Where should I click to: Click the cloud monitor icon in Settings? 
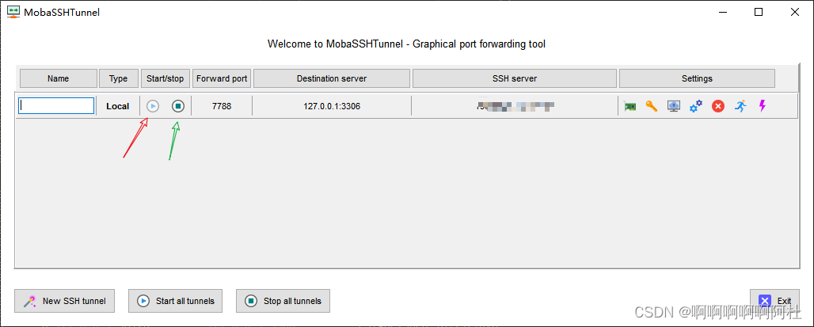click(674, 106)
